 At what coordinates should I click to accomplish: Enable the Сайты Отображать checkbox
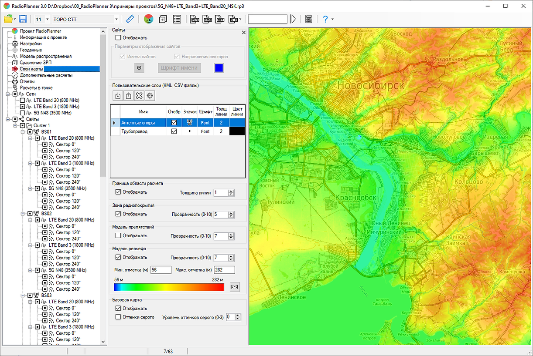pyautogui.click(x=118, y=38)
